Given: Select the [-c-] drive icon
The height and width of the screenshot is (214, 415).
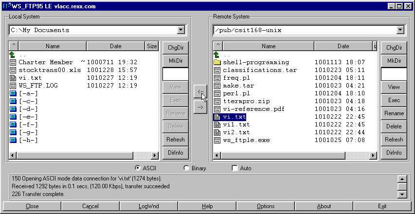Looking at the screenshot, I should 13,101.
